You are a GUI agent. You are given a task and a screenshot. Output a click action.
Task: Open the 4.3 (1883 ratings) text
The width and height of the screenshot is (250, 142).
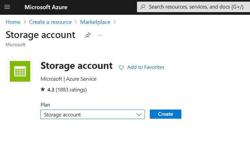[x=67, y=90]
